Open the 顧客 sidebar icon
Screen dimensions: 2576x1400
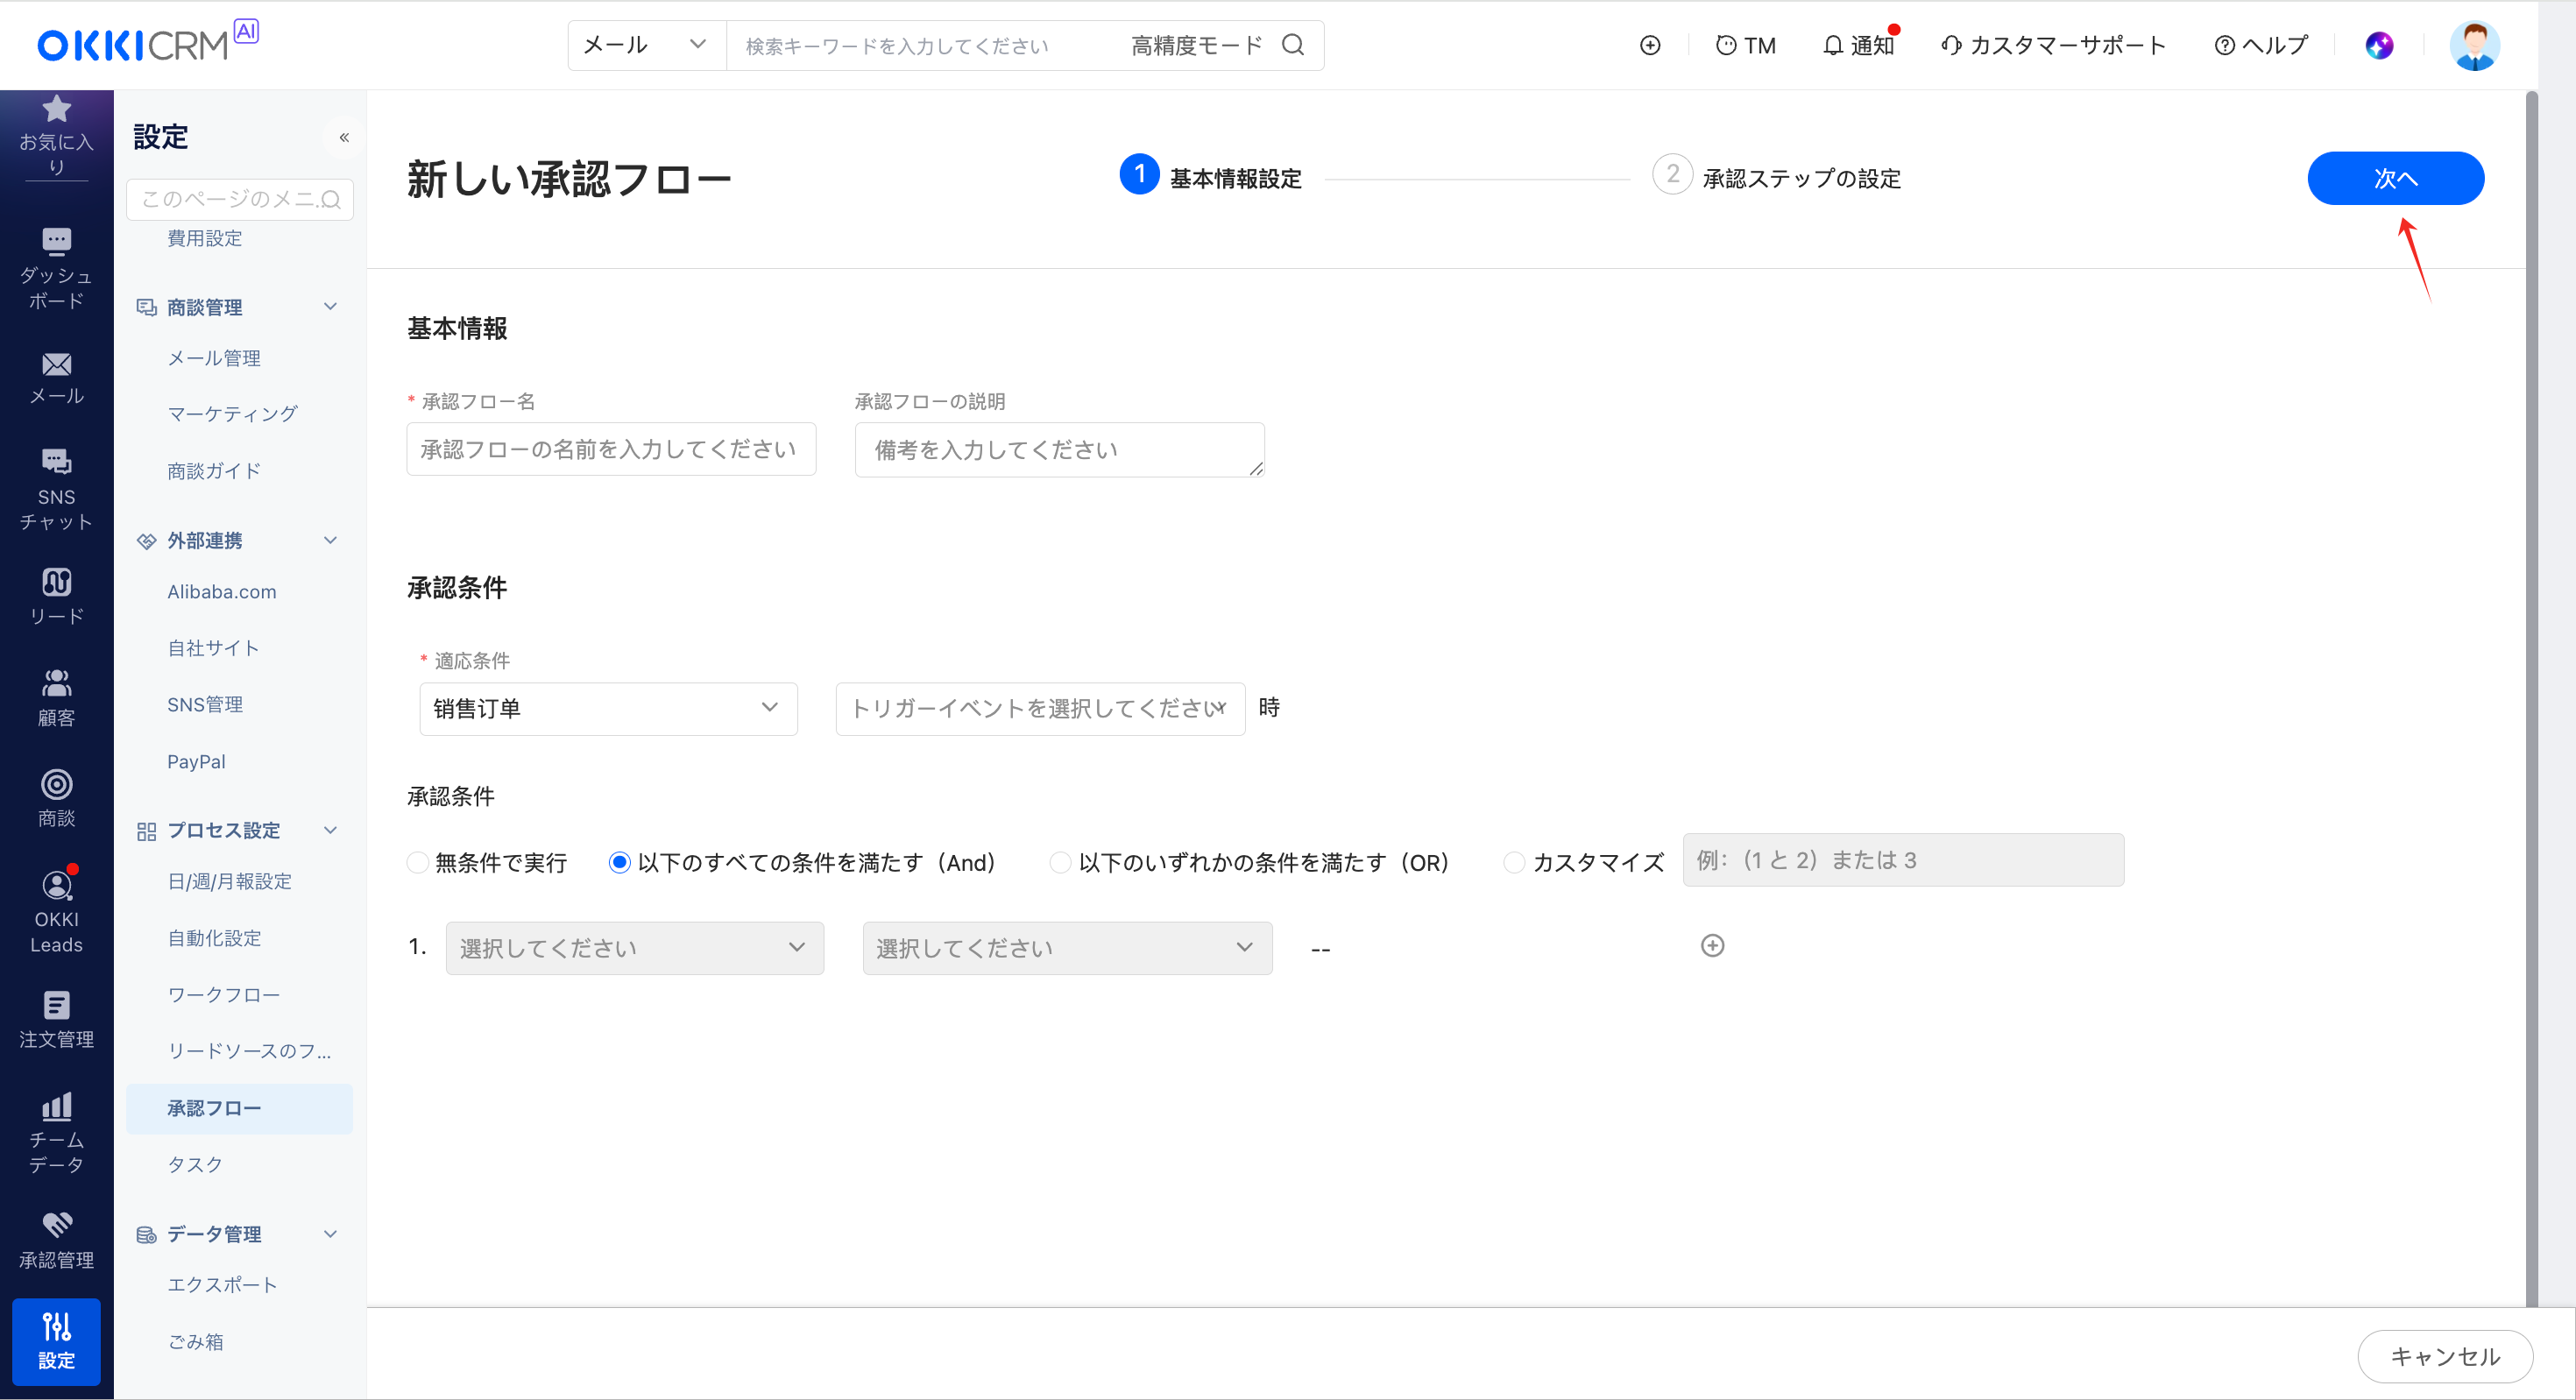(56, 683)
